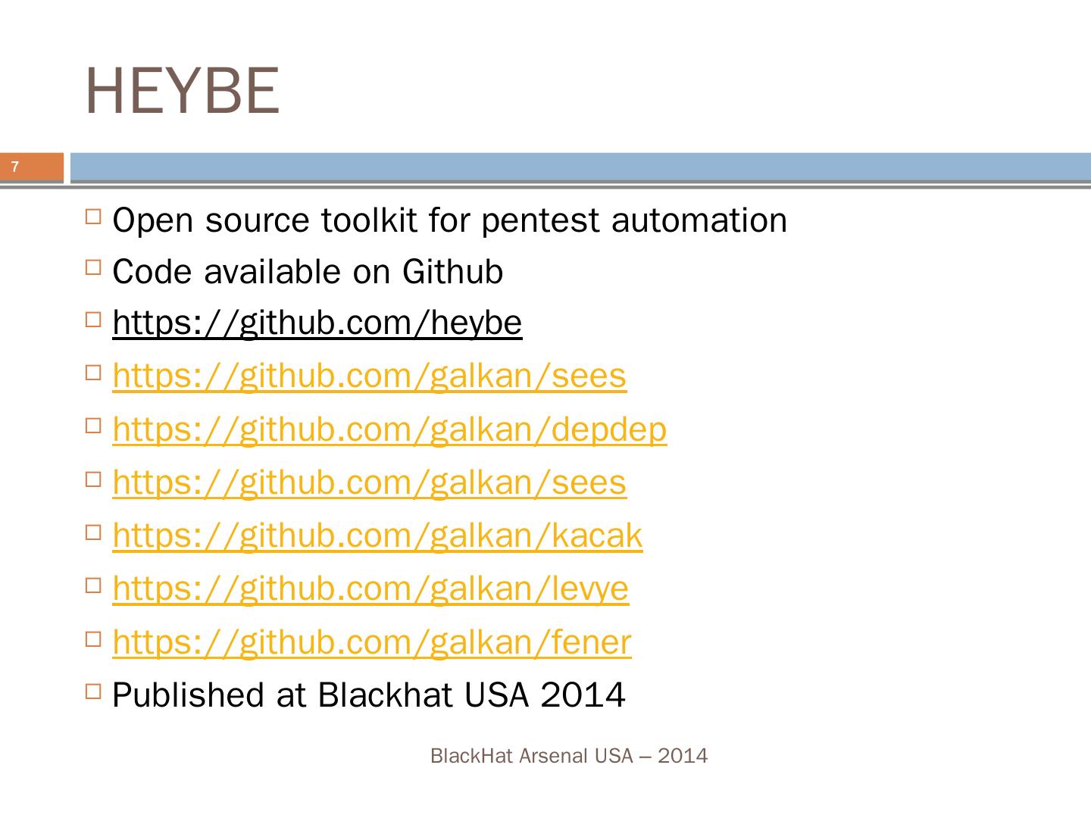
Task: Click the bullet square beside "Code available on Github"
Action: pyautogui.click(x=94, y=267)
